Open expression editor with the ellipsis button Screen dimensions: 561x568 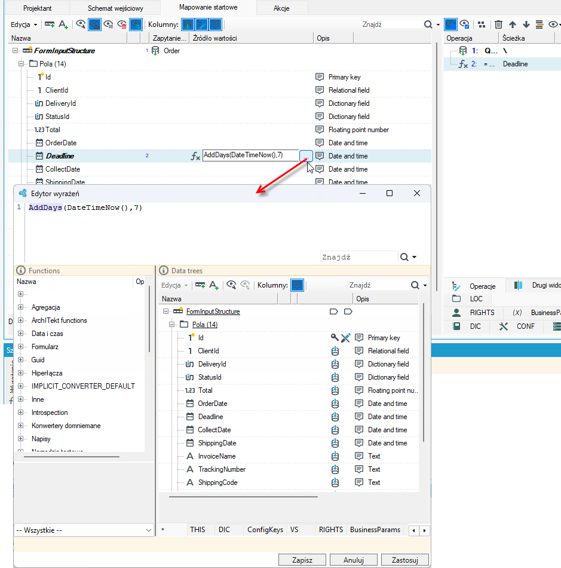click(x=306, y=156)
